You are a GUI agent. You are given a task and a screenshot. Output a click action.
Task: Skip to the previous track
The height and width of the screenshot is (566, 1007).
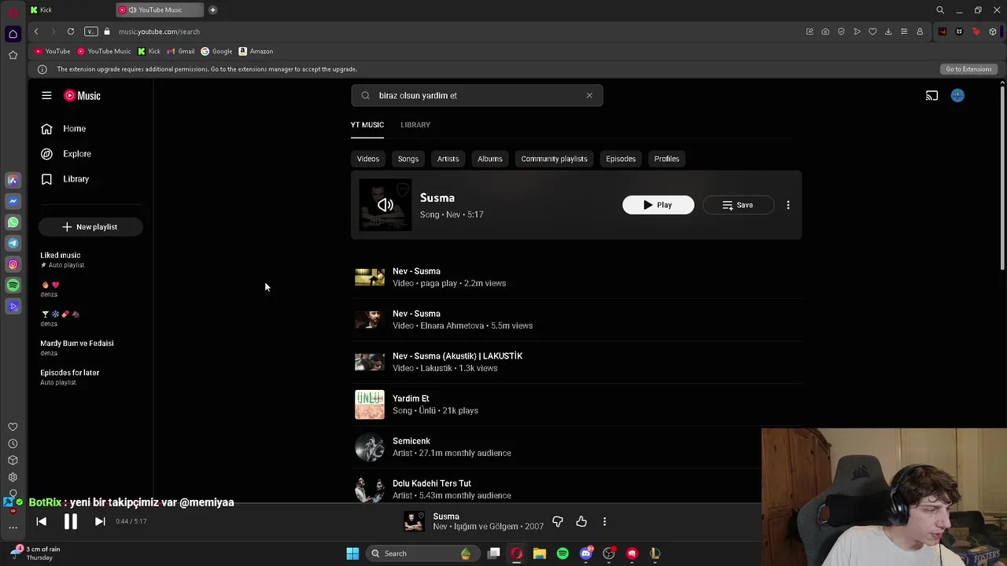42,521
